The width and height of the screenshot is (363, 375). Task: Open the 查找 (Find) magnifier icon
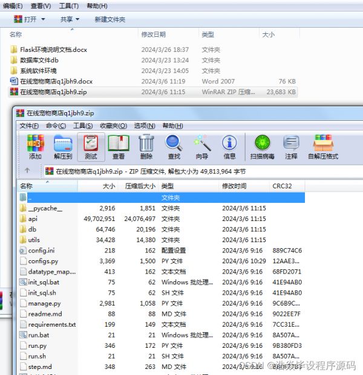point(174,147)
